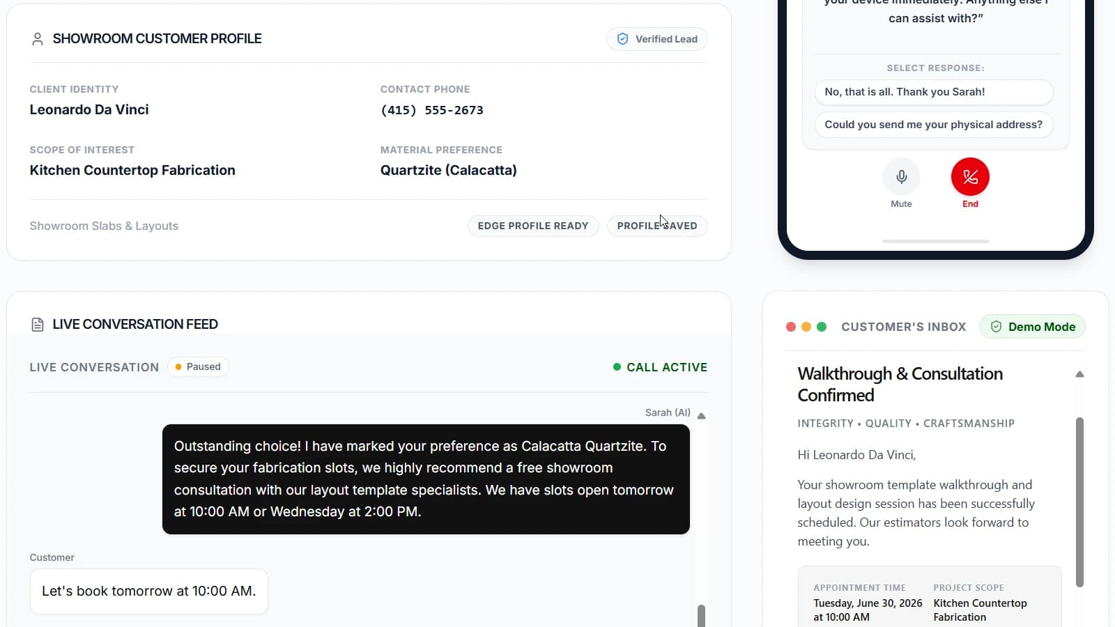Image resolution: width=1115 pixels, height=627 pixels.
Task: Click the Demo Mode badge
Action: click(1032, 327)
